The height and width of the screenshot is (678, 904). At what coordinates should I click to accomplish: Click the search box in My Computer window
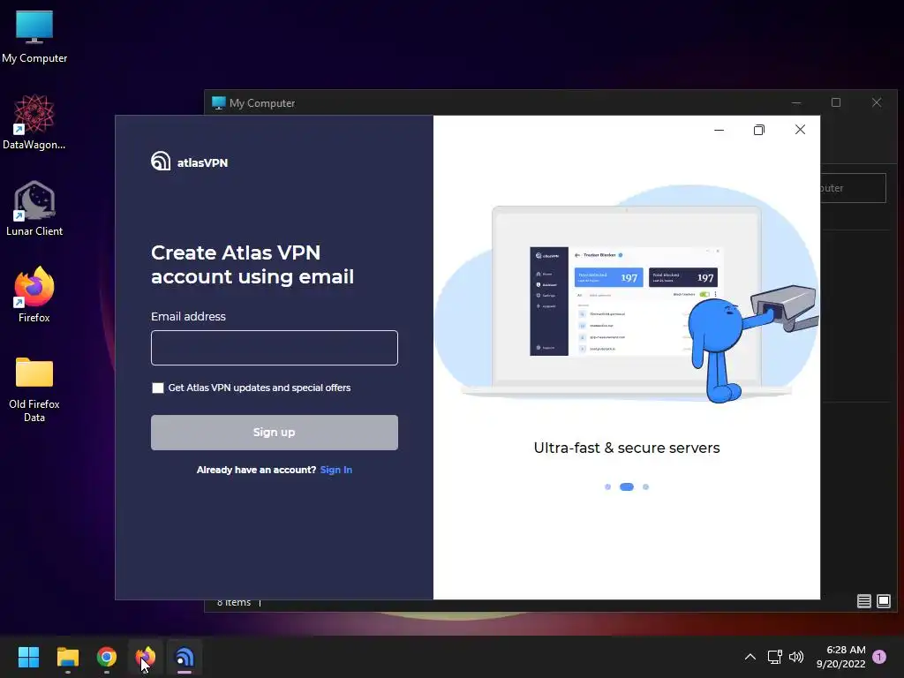pyautogui.click(x=854, y=188)
